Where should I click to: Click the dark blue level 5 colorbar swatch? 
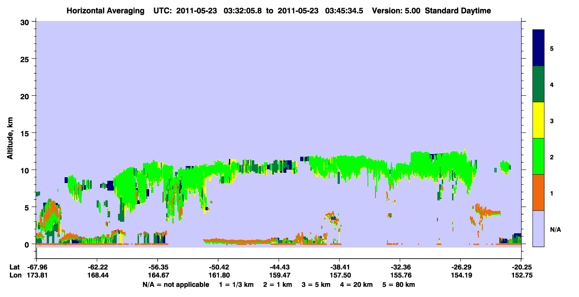(x=538, y=48)
